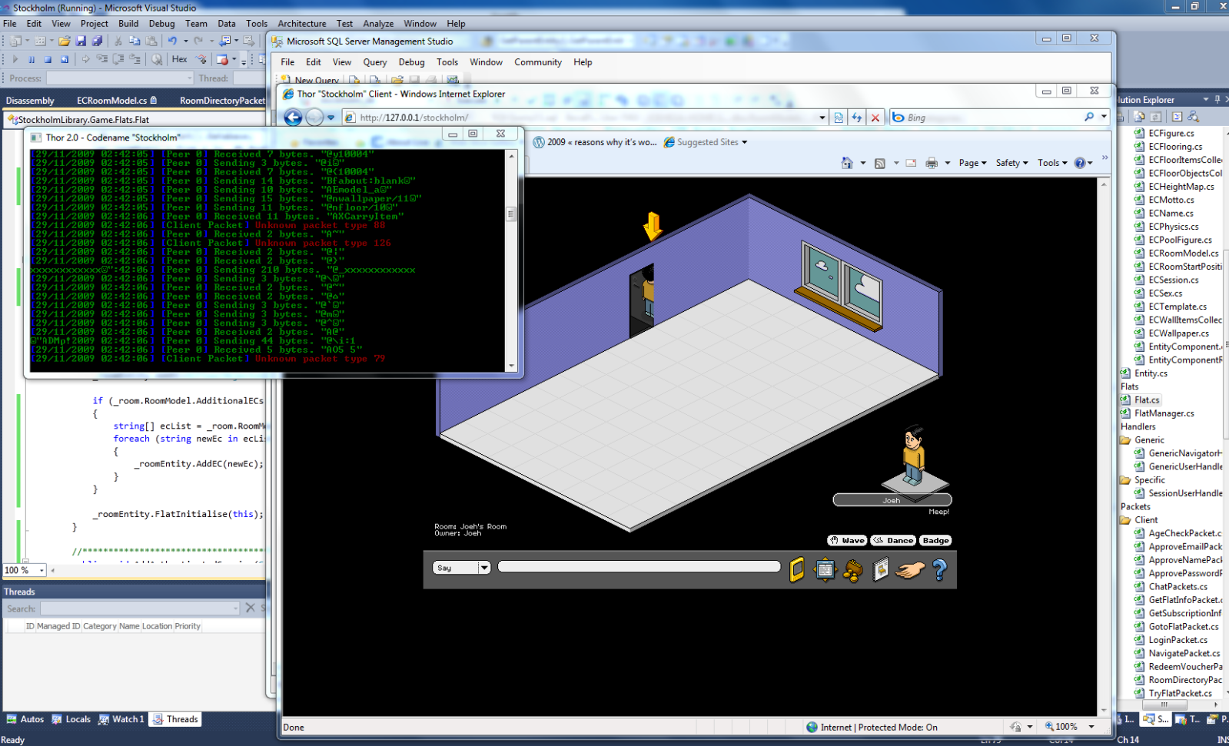Switch to Locals debug tab

tap(71, 719)
